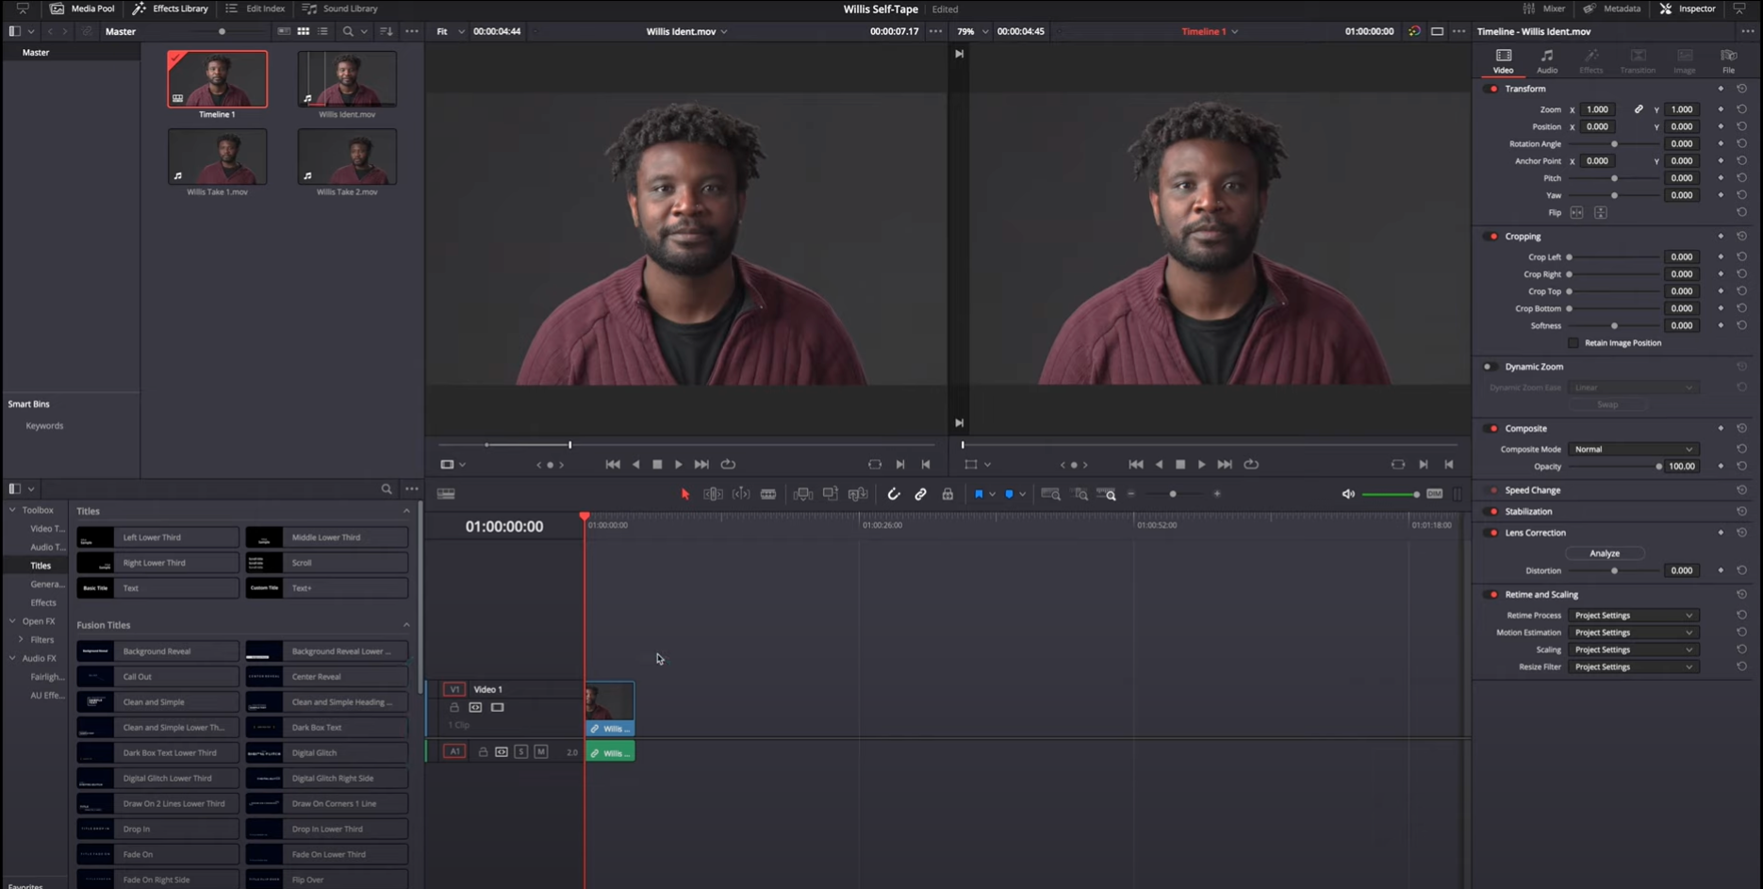1763x889 pixels.
Task: Activate the Blade Edit tool
Action: pyautogui.click(x=768, y=494)
